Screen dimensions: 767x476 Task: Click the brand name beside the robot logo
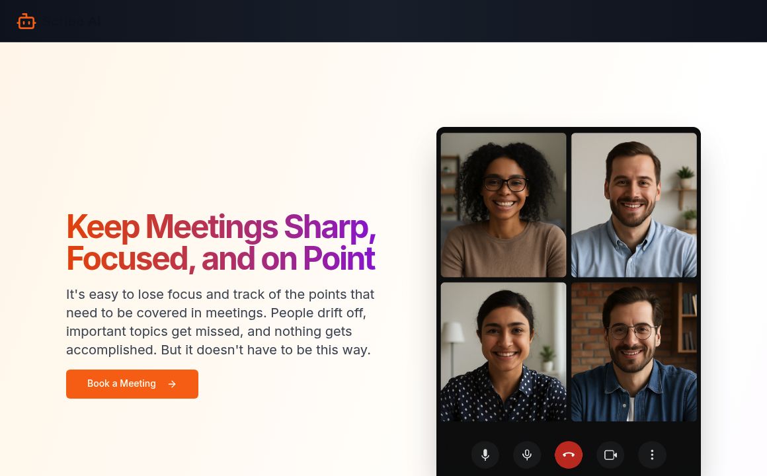(x=73, y=21)
